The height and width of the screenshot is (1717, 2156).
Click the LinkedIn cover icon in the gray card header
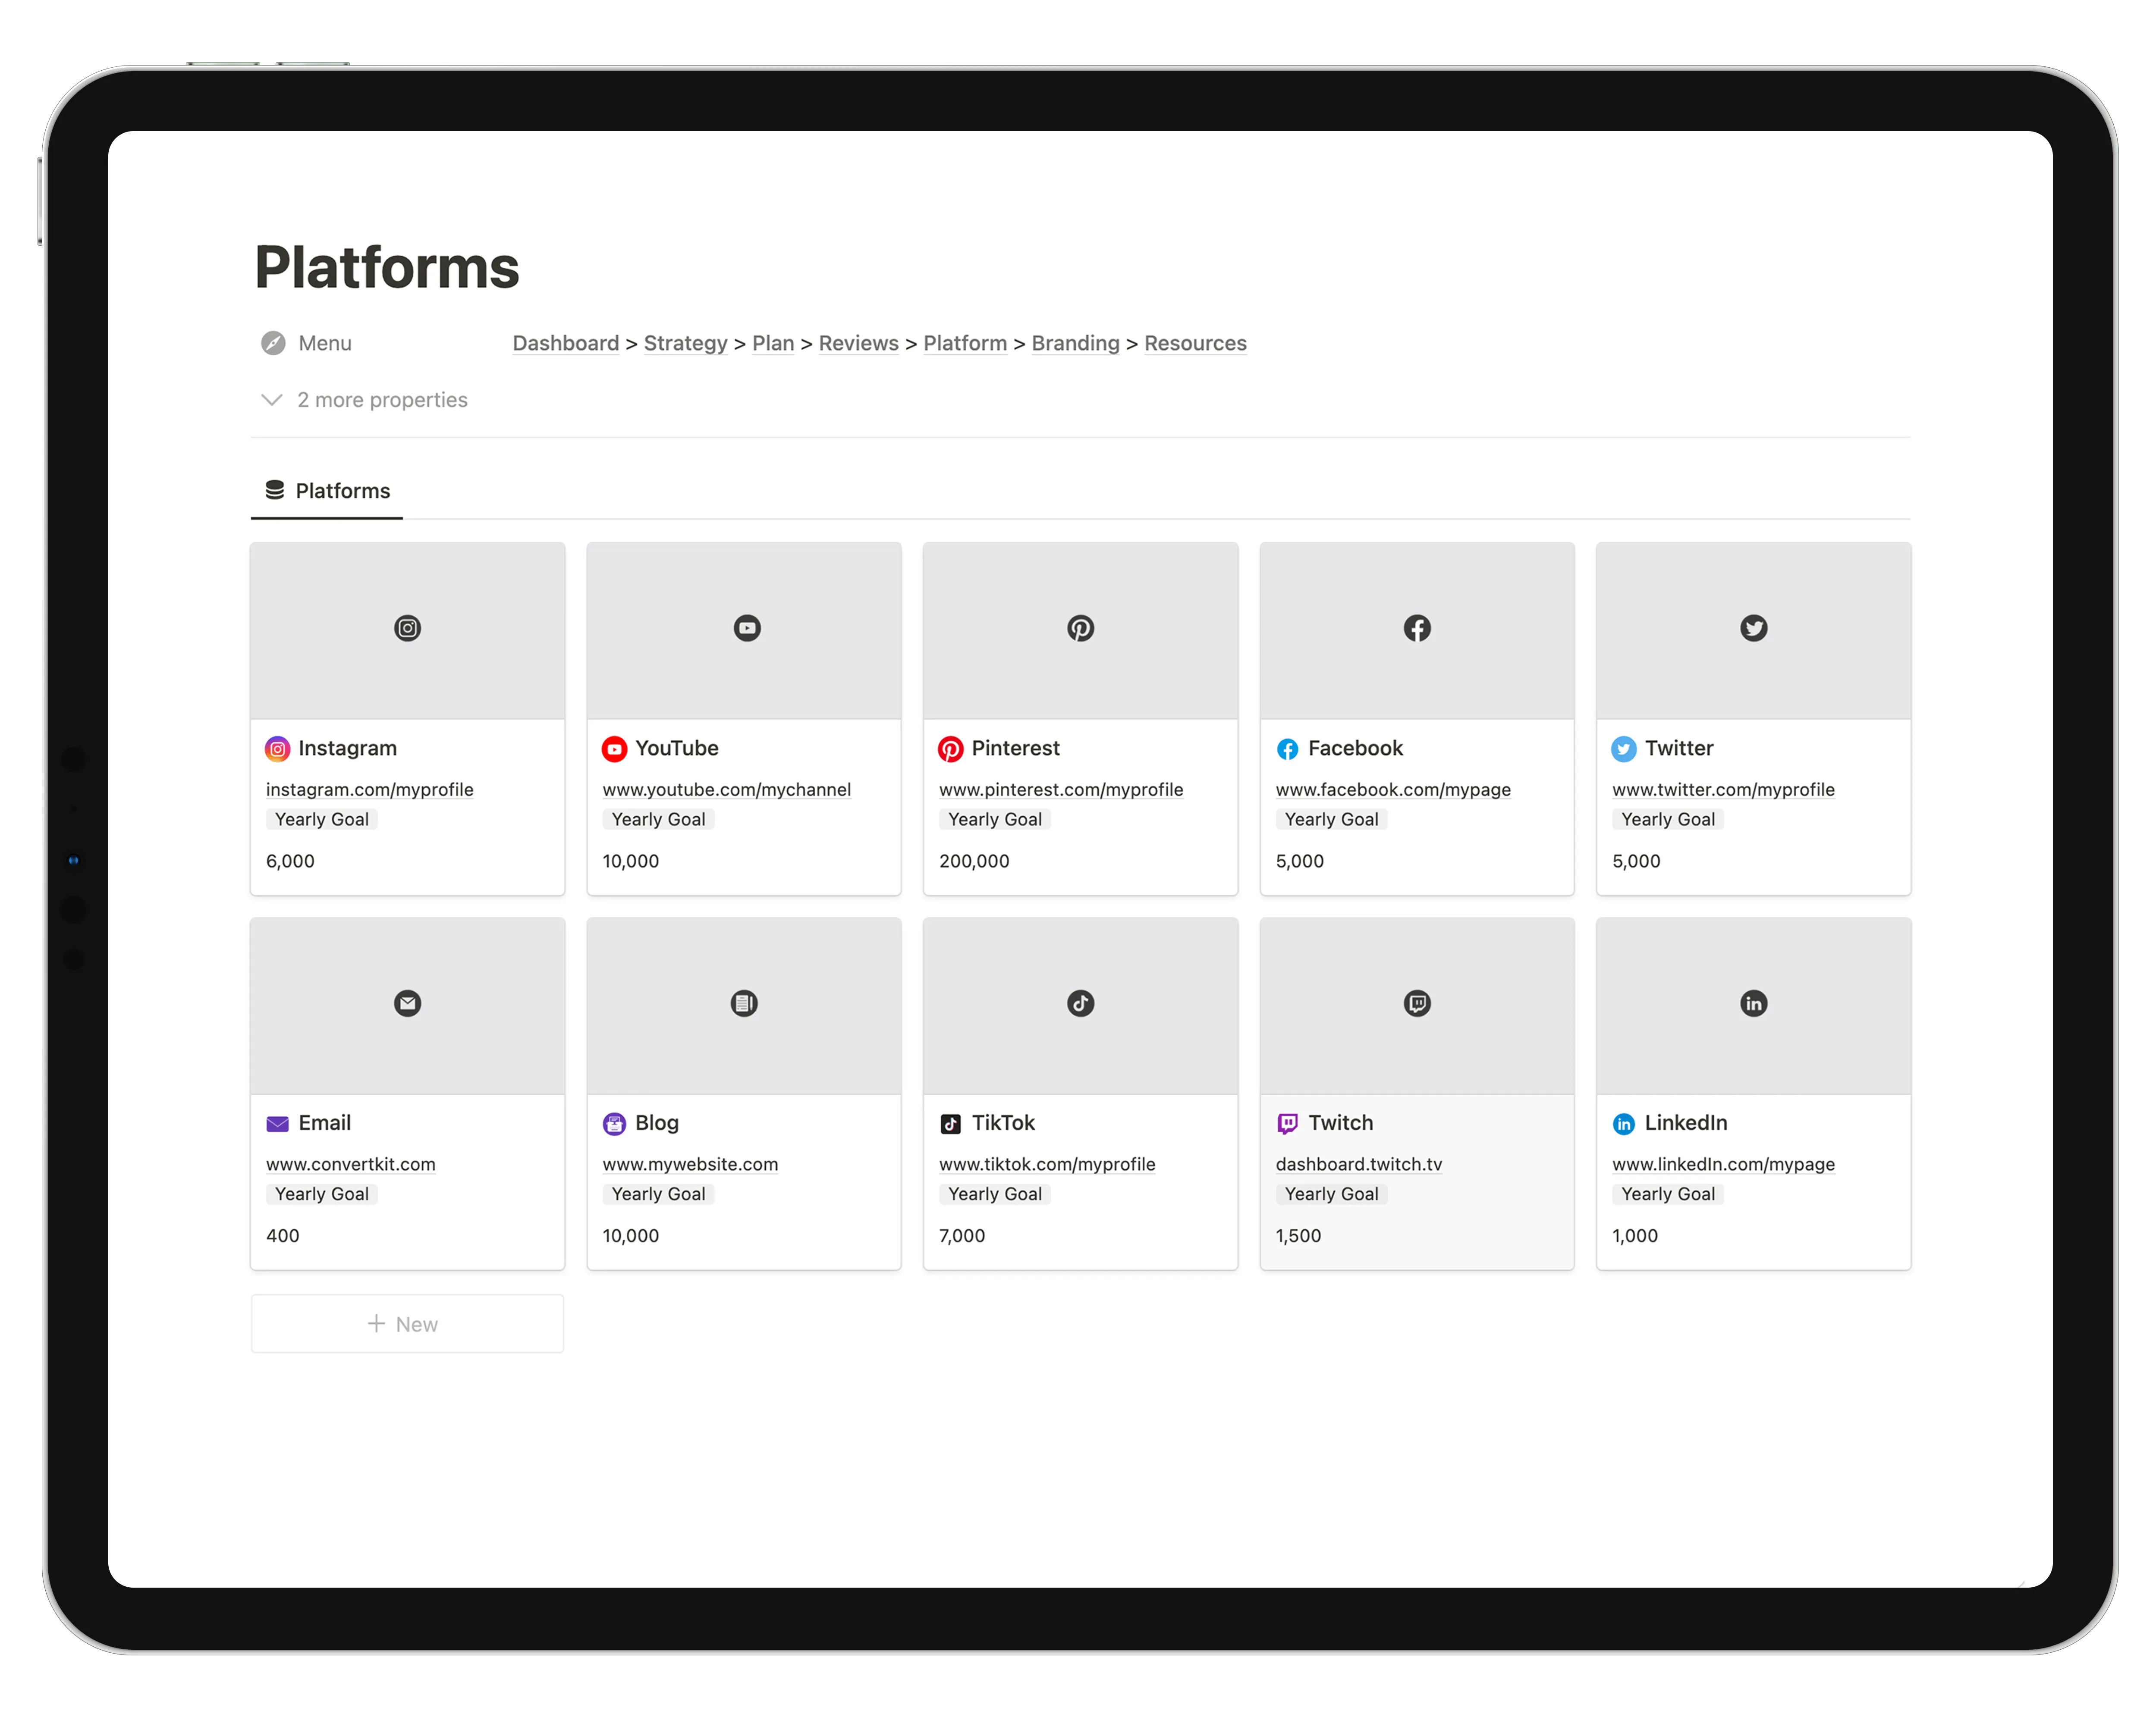click(1753, 1003)
